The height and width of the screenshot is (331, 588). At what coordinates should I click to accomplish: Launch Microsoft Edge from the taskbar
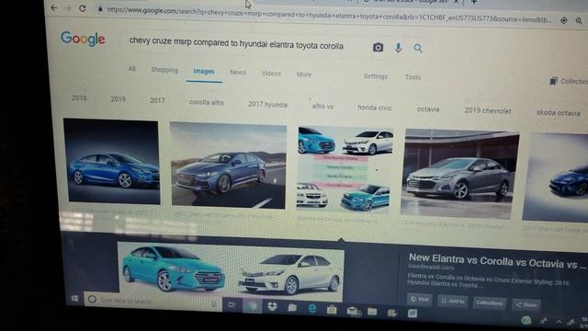(x=312, y=309)
